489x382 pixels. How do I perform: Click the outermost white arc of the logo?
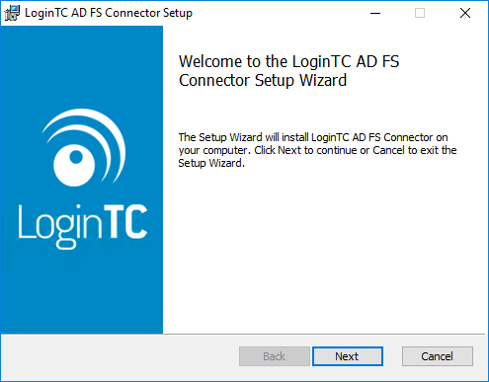pyautogui.click(x=86, y=138)
